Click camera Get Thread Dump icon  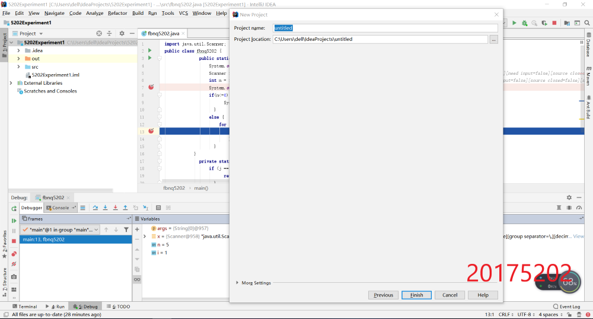14,277
